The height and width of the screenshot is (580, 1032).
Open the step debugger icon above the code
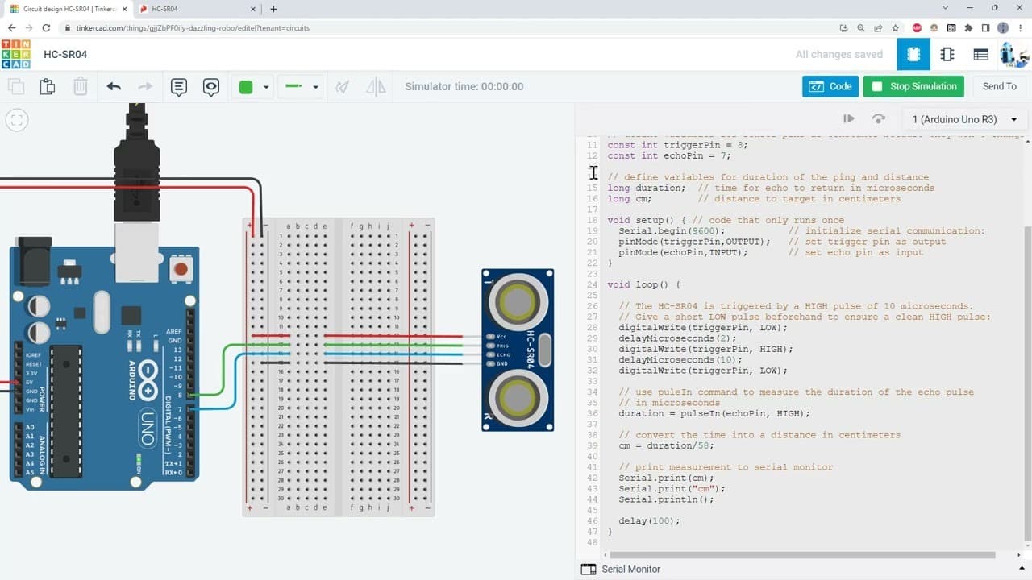click(x=849, y=118)
